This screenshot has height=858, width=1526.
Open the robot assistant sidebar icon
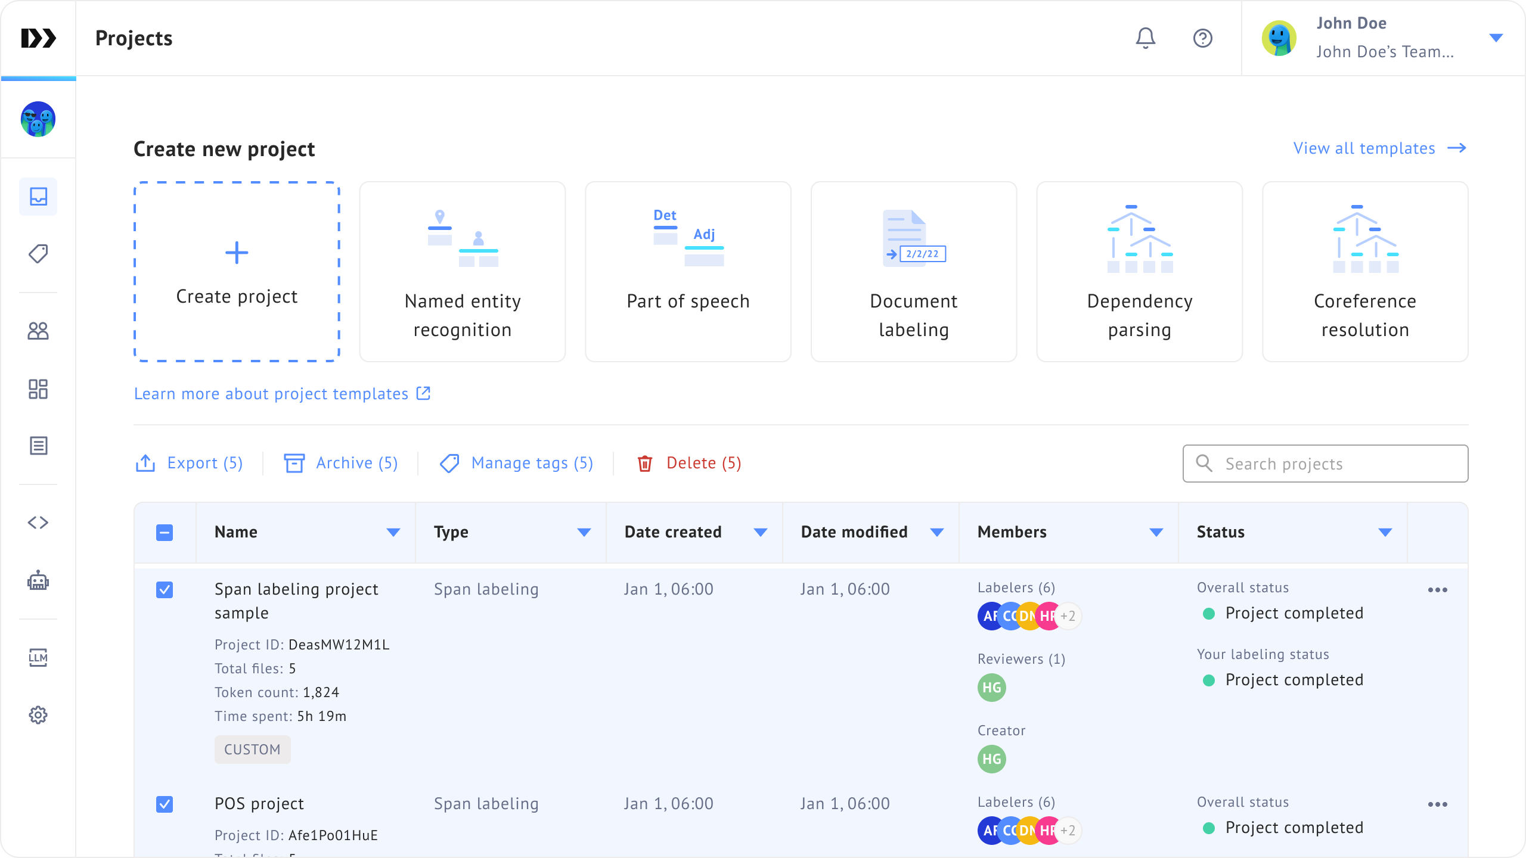(38, 580)
